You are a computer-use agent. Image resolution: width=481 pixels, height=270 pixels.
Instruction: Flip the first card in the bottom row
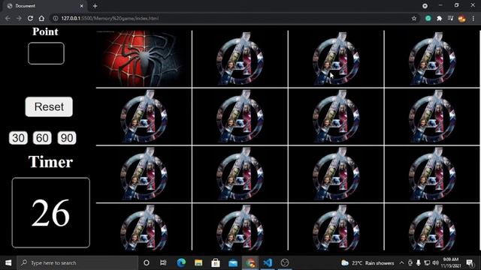click(144, 227)
